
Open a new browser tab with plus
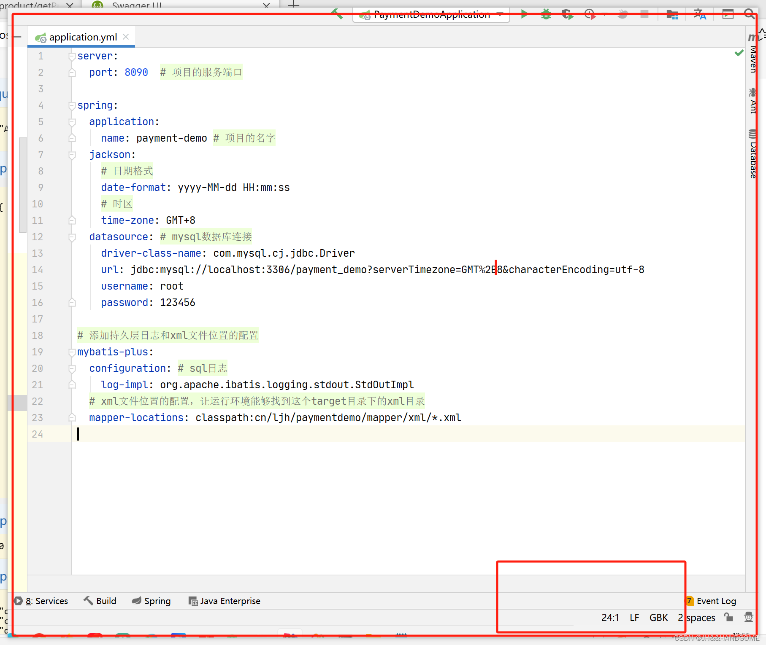[293, 5]
